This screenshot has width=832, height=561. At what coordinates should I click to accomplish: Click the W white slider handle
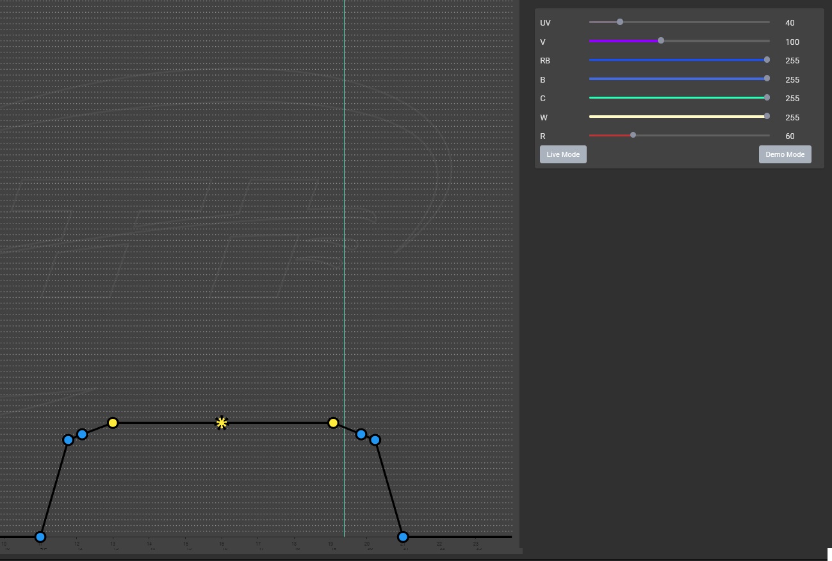(767, 117)
